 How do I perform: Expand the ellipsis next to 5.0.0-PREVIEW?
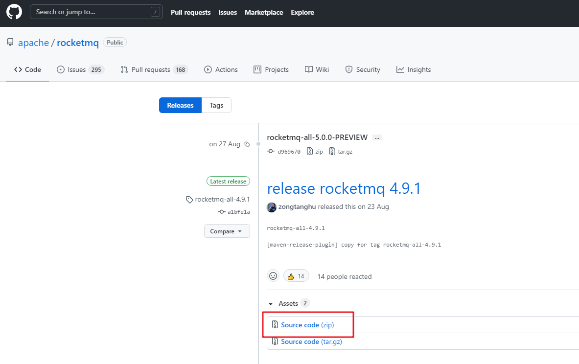pos(377,137)
